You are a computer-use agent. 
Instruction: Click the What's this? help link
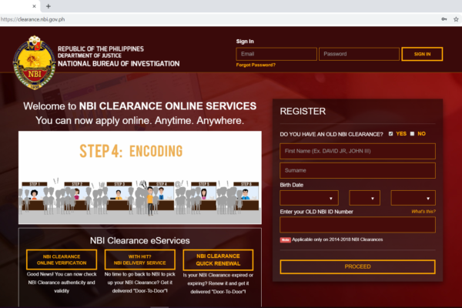tap(423, 211)
